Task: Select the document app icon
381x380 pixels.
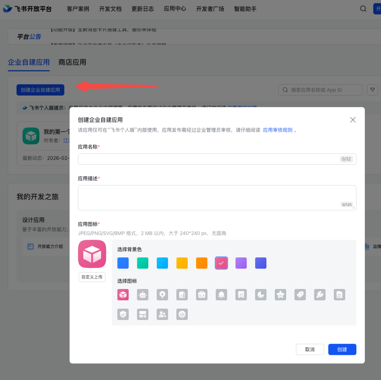Action: pyautogui.click(x=339, y=295)
